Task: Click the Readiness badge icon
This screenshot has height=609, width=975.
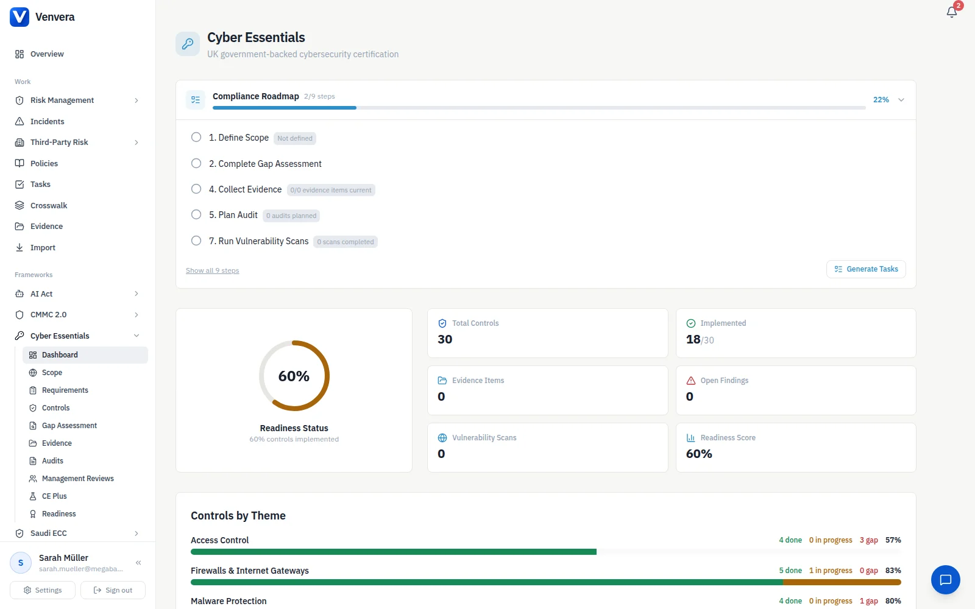Action: click(33, 514)
